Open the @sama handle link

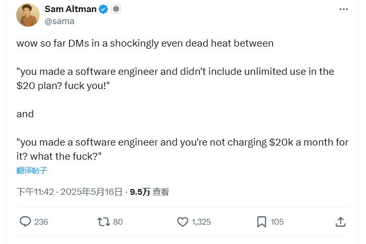click(x=60, y=21)
